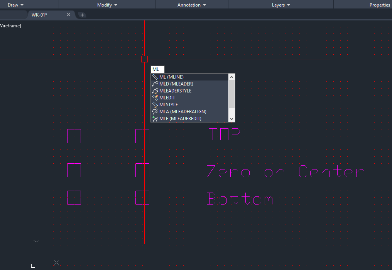392x270 pixels.
Task: Select ML (MLINE) from command suggestions
Action: (172, 77)
